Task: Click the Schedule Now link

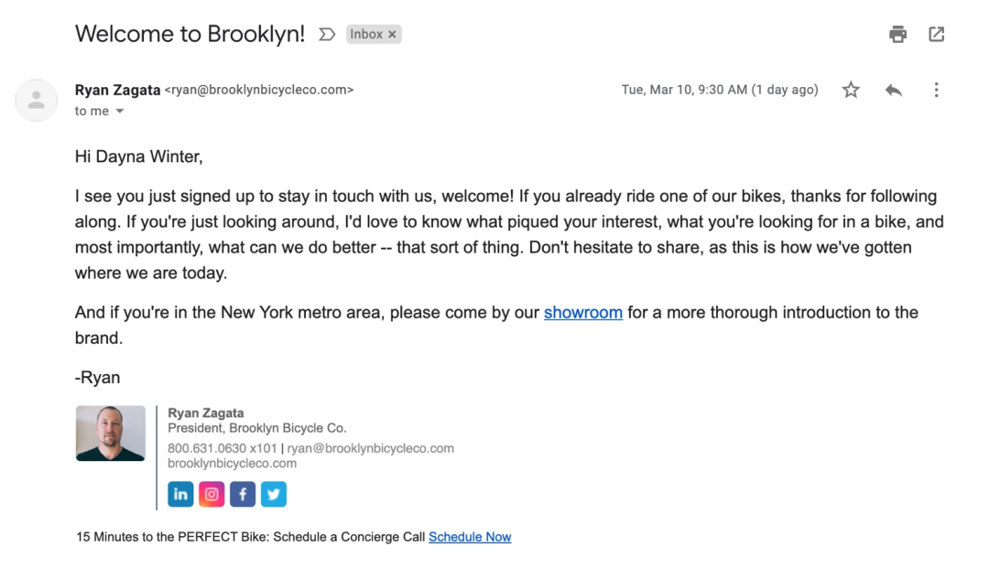Action: click(470, 537)
